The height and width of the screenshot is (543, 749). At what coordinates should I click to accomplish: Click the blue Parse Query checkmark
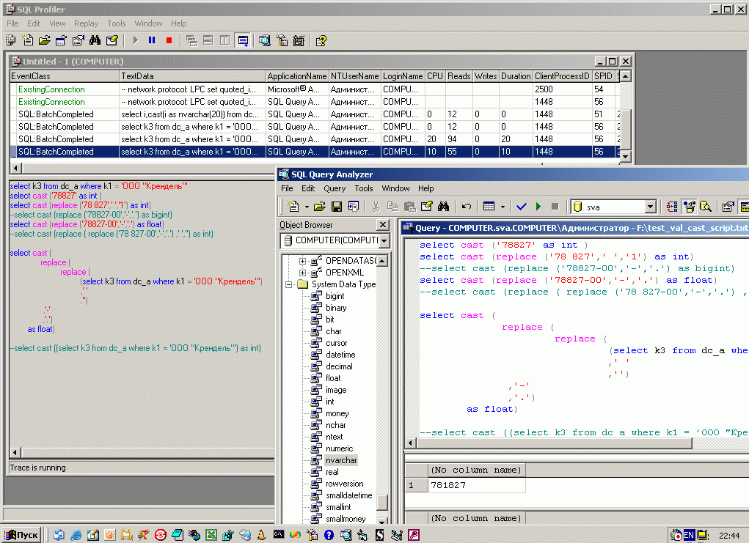click(x=522, y=207)
